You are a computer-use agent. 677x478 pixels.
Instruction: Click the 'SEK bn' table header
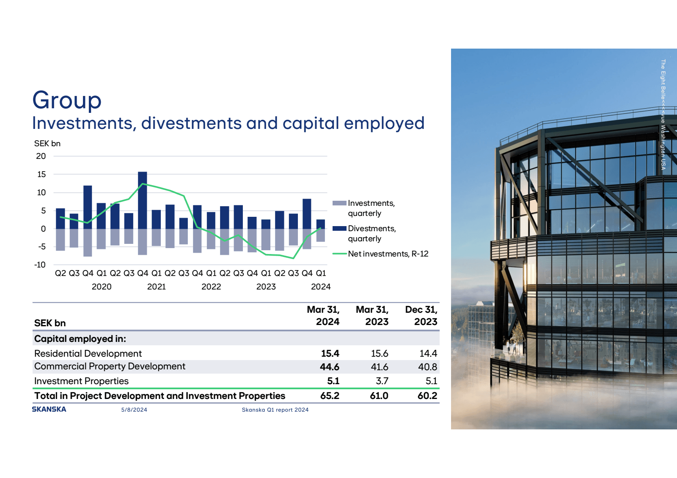(50, 323)
